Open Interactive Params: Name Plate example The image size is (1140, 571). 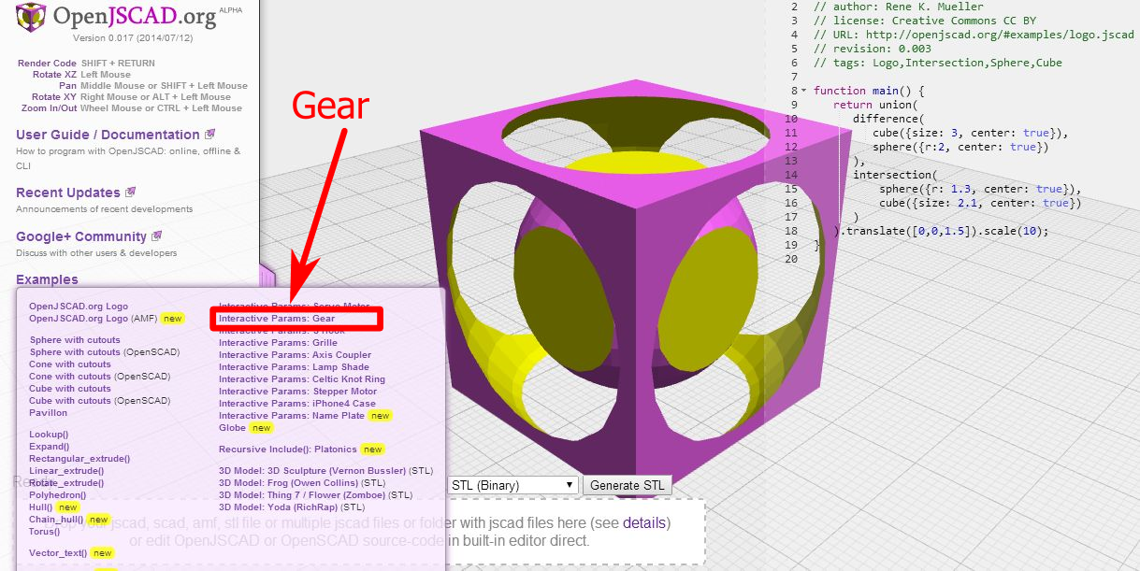pos(292,416)
